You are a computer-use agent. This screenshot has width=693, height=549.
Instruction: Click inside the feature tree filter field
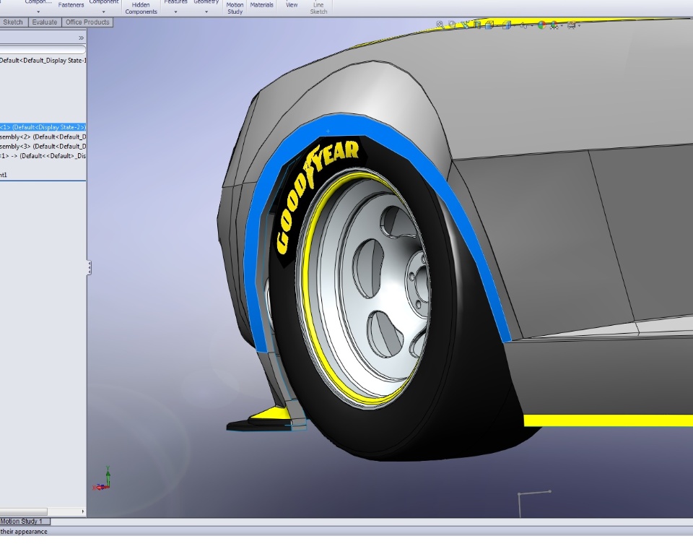[x=43, y=49]
